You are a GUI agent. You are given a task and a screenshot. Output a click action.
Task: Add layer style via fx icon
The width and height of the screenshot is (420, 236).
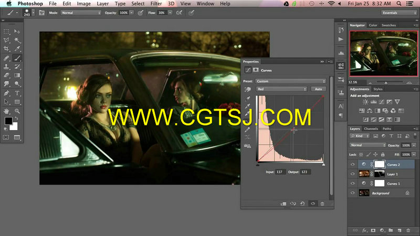(364, 230)
